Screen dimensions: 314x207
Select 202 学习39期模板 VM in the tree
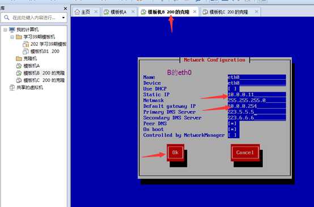coord(49,44)
